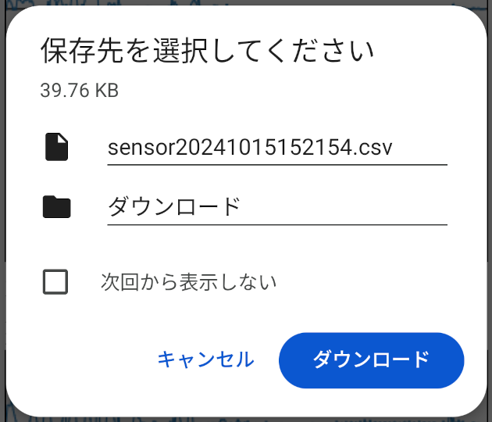Click the sensor20241015152154.csv file name field
This screenshot has width=492, height=422.
[x=276, y=147]
